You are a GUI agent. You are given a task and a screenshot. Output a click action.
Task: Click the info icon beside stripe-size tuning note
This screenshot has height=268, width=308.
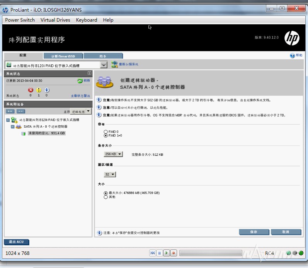[x=99, y=107]
